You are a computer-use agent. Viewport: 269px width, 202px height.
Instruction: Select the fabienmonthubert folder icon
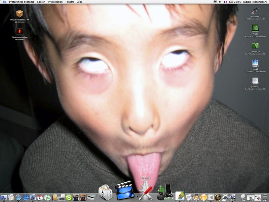click(20, 31)
